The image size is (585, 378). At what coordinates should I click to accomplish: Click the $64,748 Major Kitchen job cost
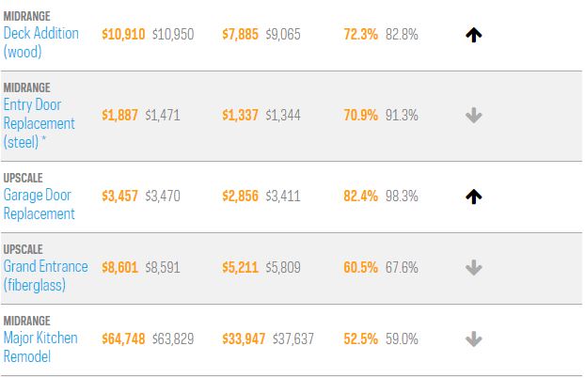123,339
